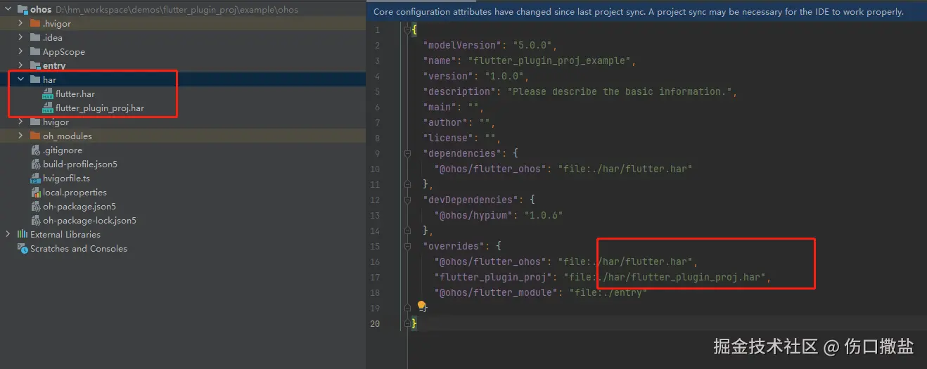The height and width of the screenshot is (369, 927).
Task: Click the fold end marker on line 11
Action: [407, 184]
